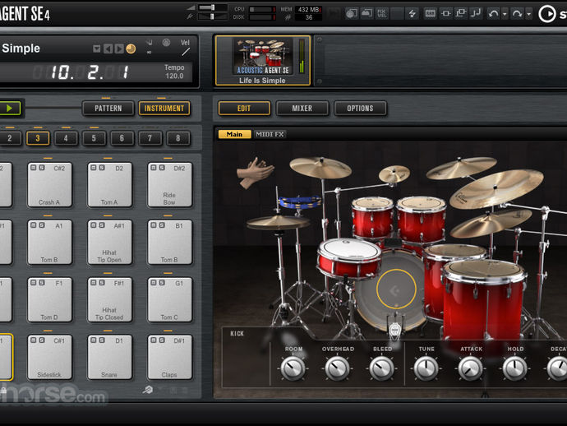Solo the Claps pad

click(x=162, y=340)
